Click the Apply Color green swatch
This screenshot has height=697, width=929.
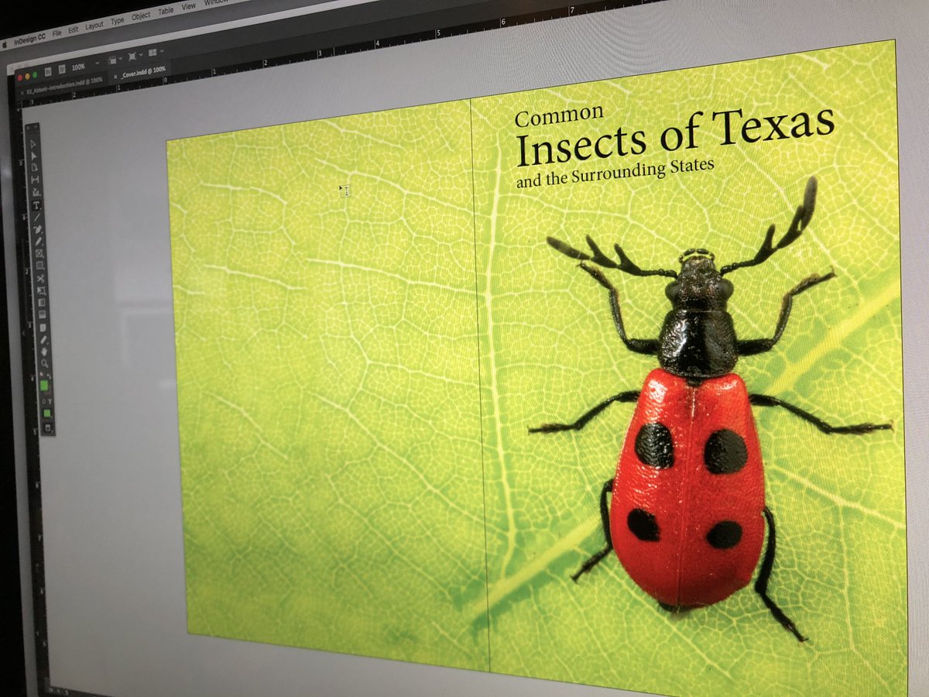click(47, 413)
